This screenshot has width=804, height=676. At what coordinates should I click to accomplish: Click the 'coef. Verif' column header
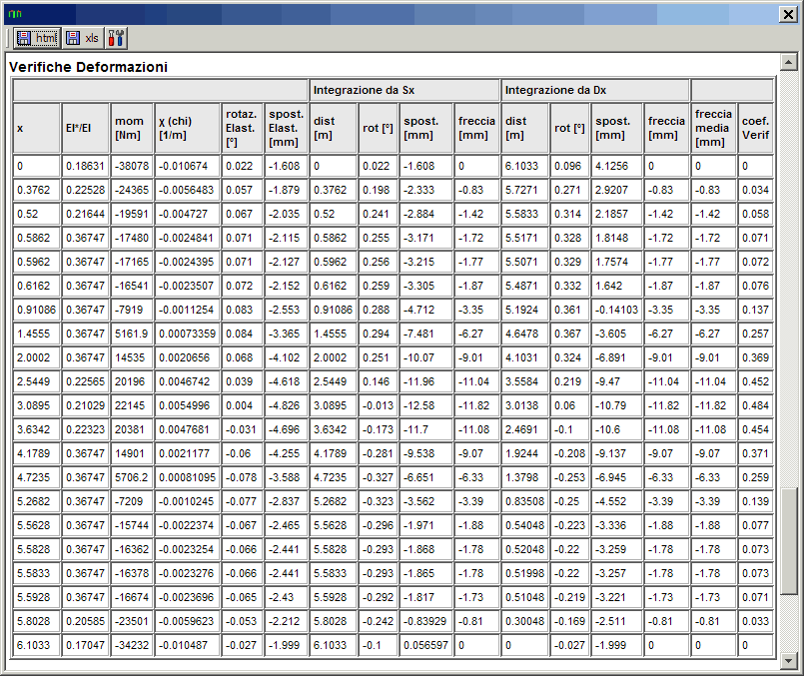755,128
